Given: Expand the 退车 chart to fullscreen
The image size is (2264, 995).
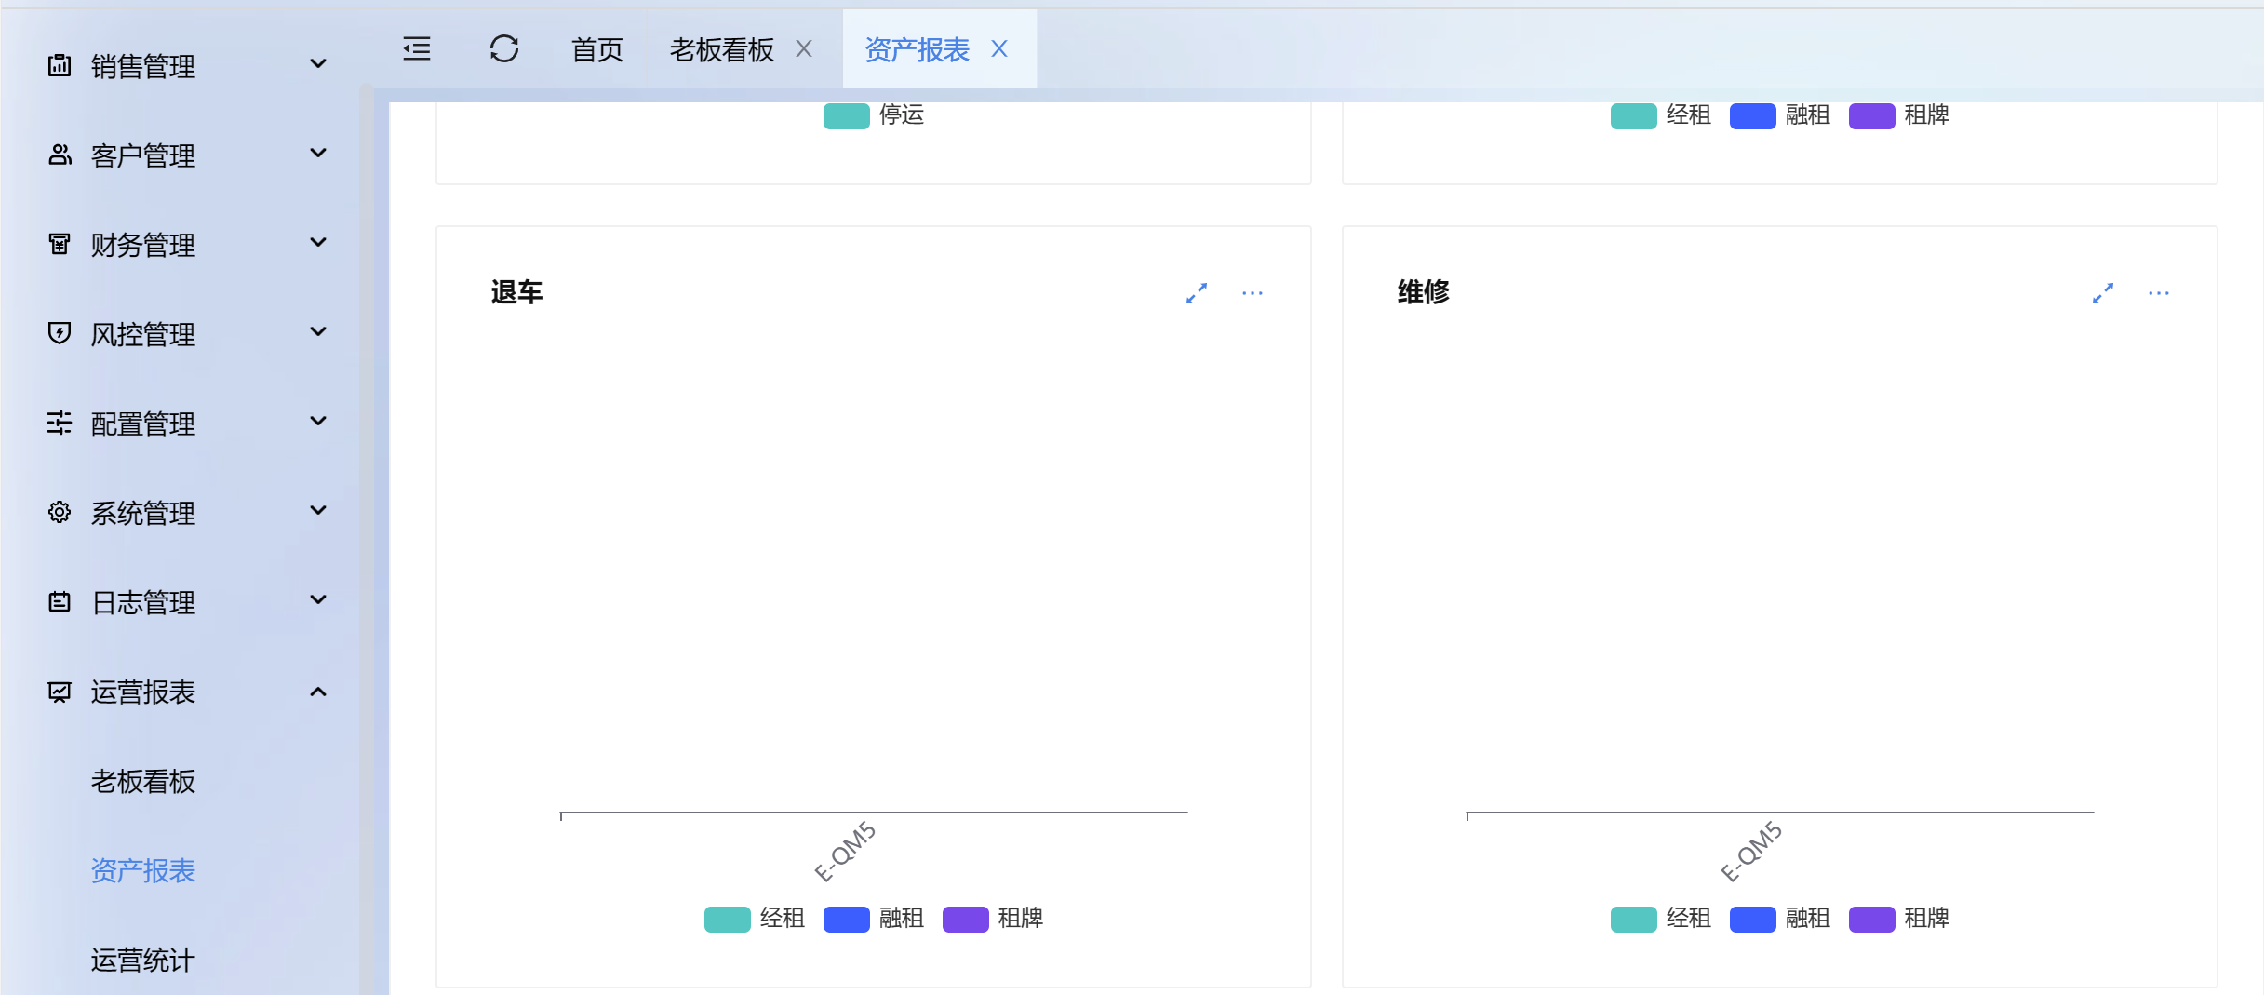Looking at the screenshot, I should [1197, 293].
